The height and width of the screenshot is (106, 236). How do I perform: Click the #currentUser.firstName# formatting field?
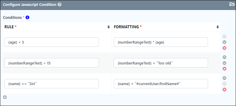click(161, 84)
